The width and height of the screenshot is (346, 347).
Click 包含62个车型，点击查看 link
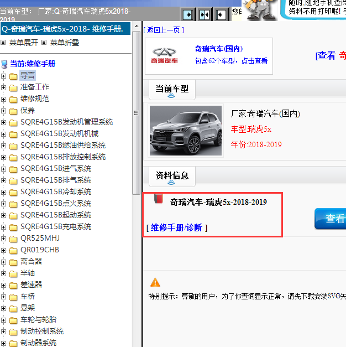coord(231,61)
